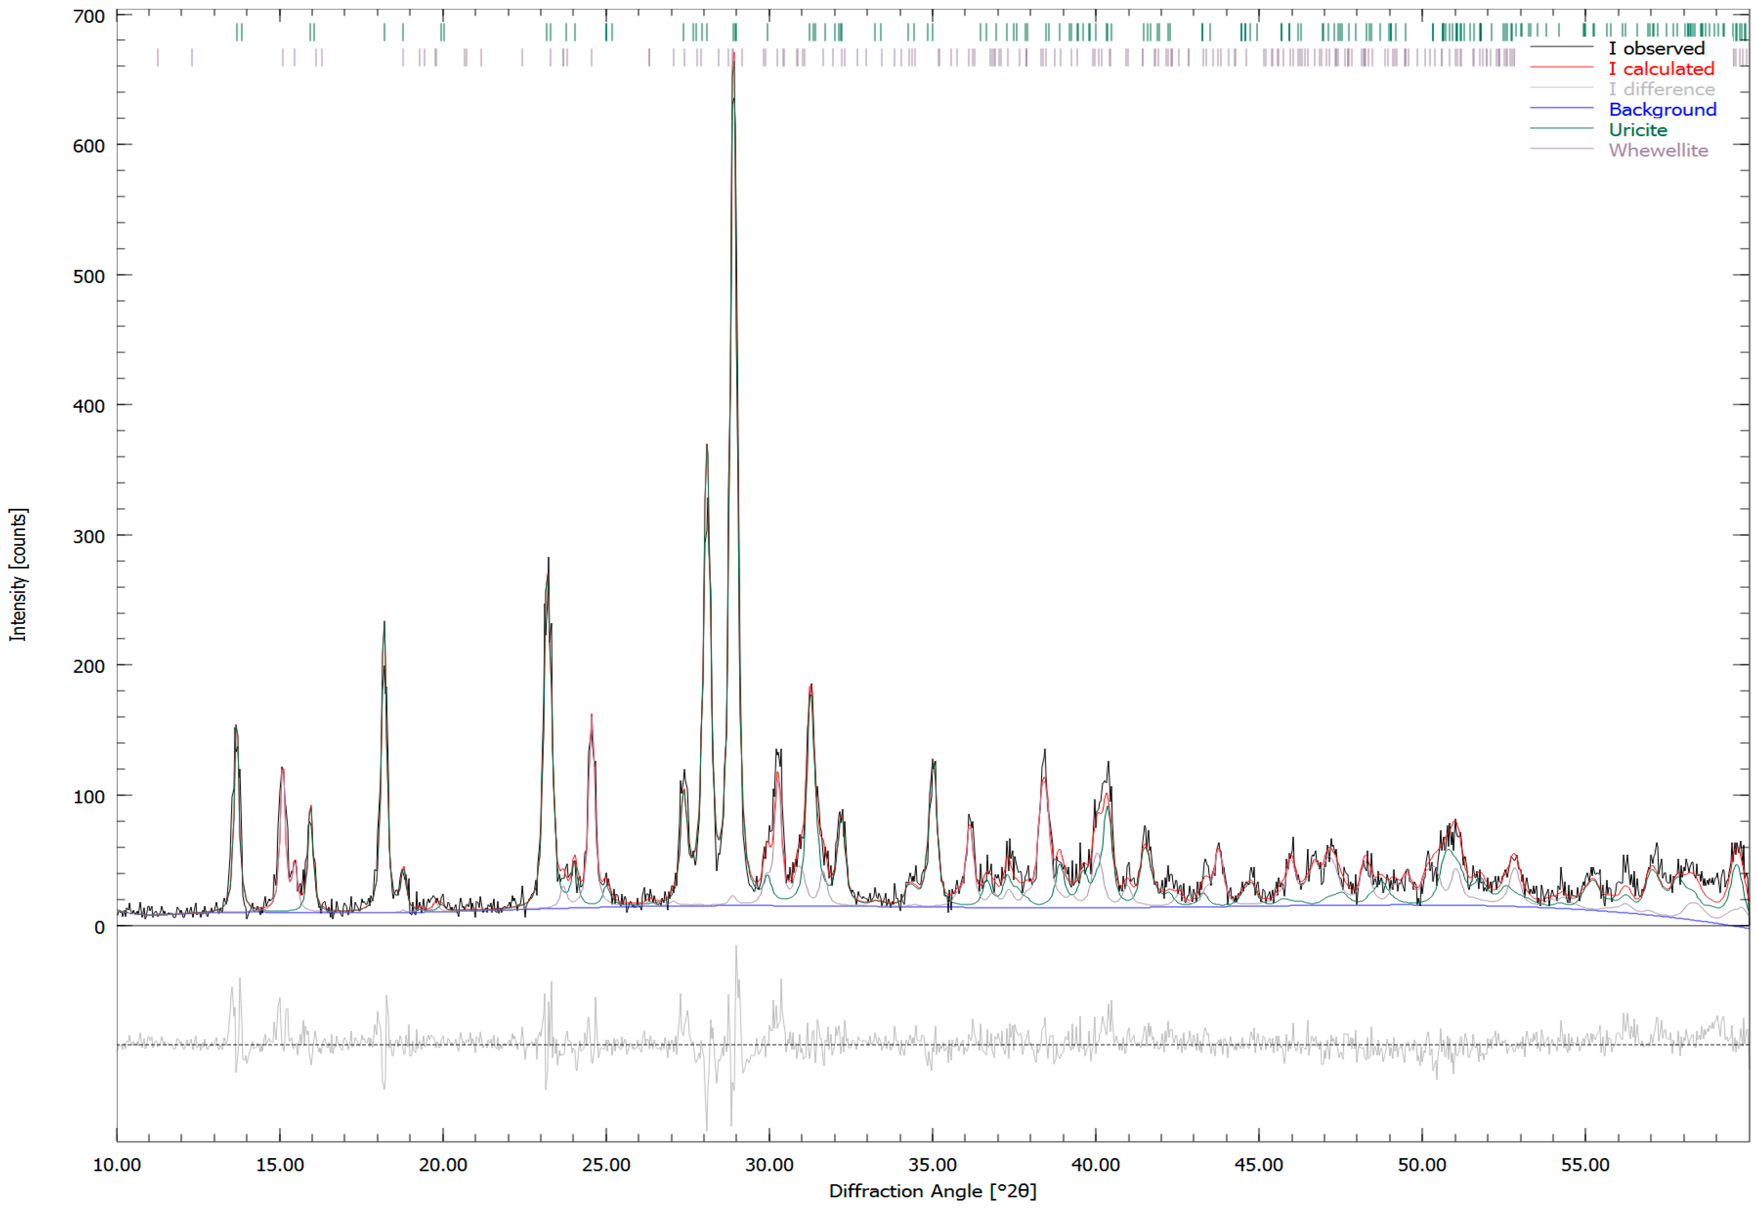Click the 200 intensity axis label
Viewport: 1757px width, 1209px height.
point(89,667)
